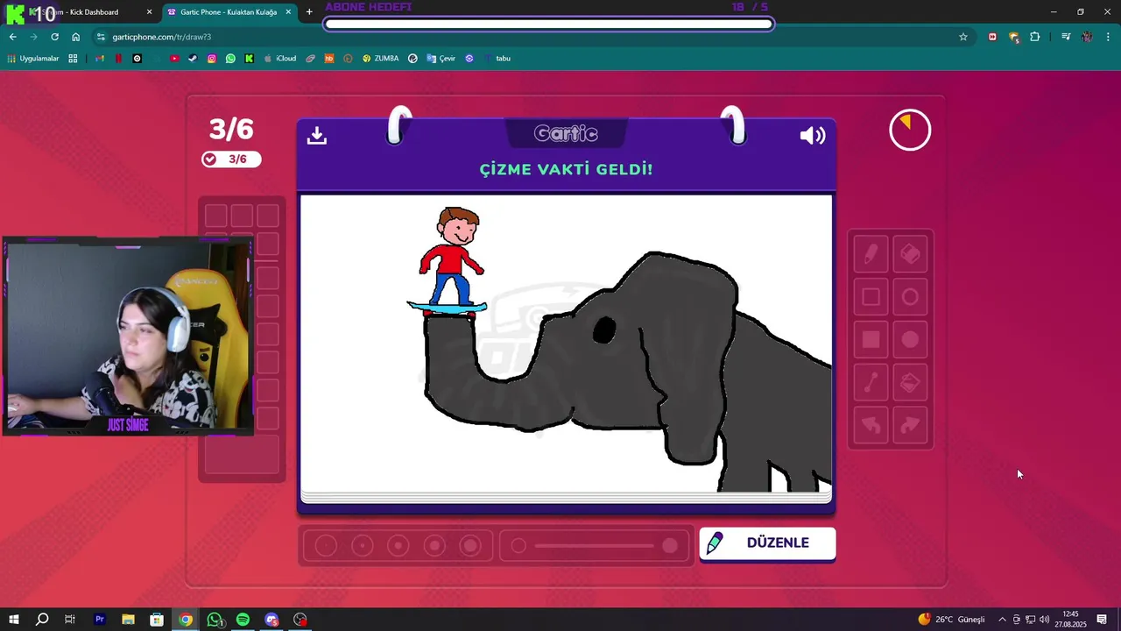Open a new browser tab

pos(309,12)
